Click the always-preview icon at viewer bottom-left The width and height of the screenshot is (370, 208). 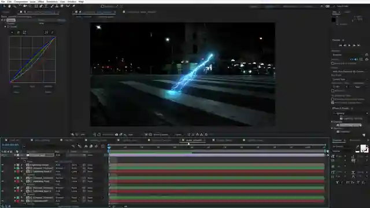pos(73,135)
